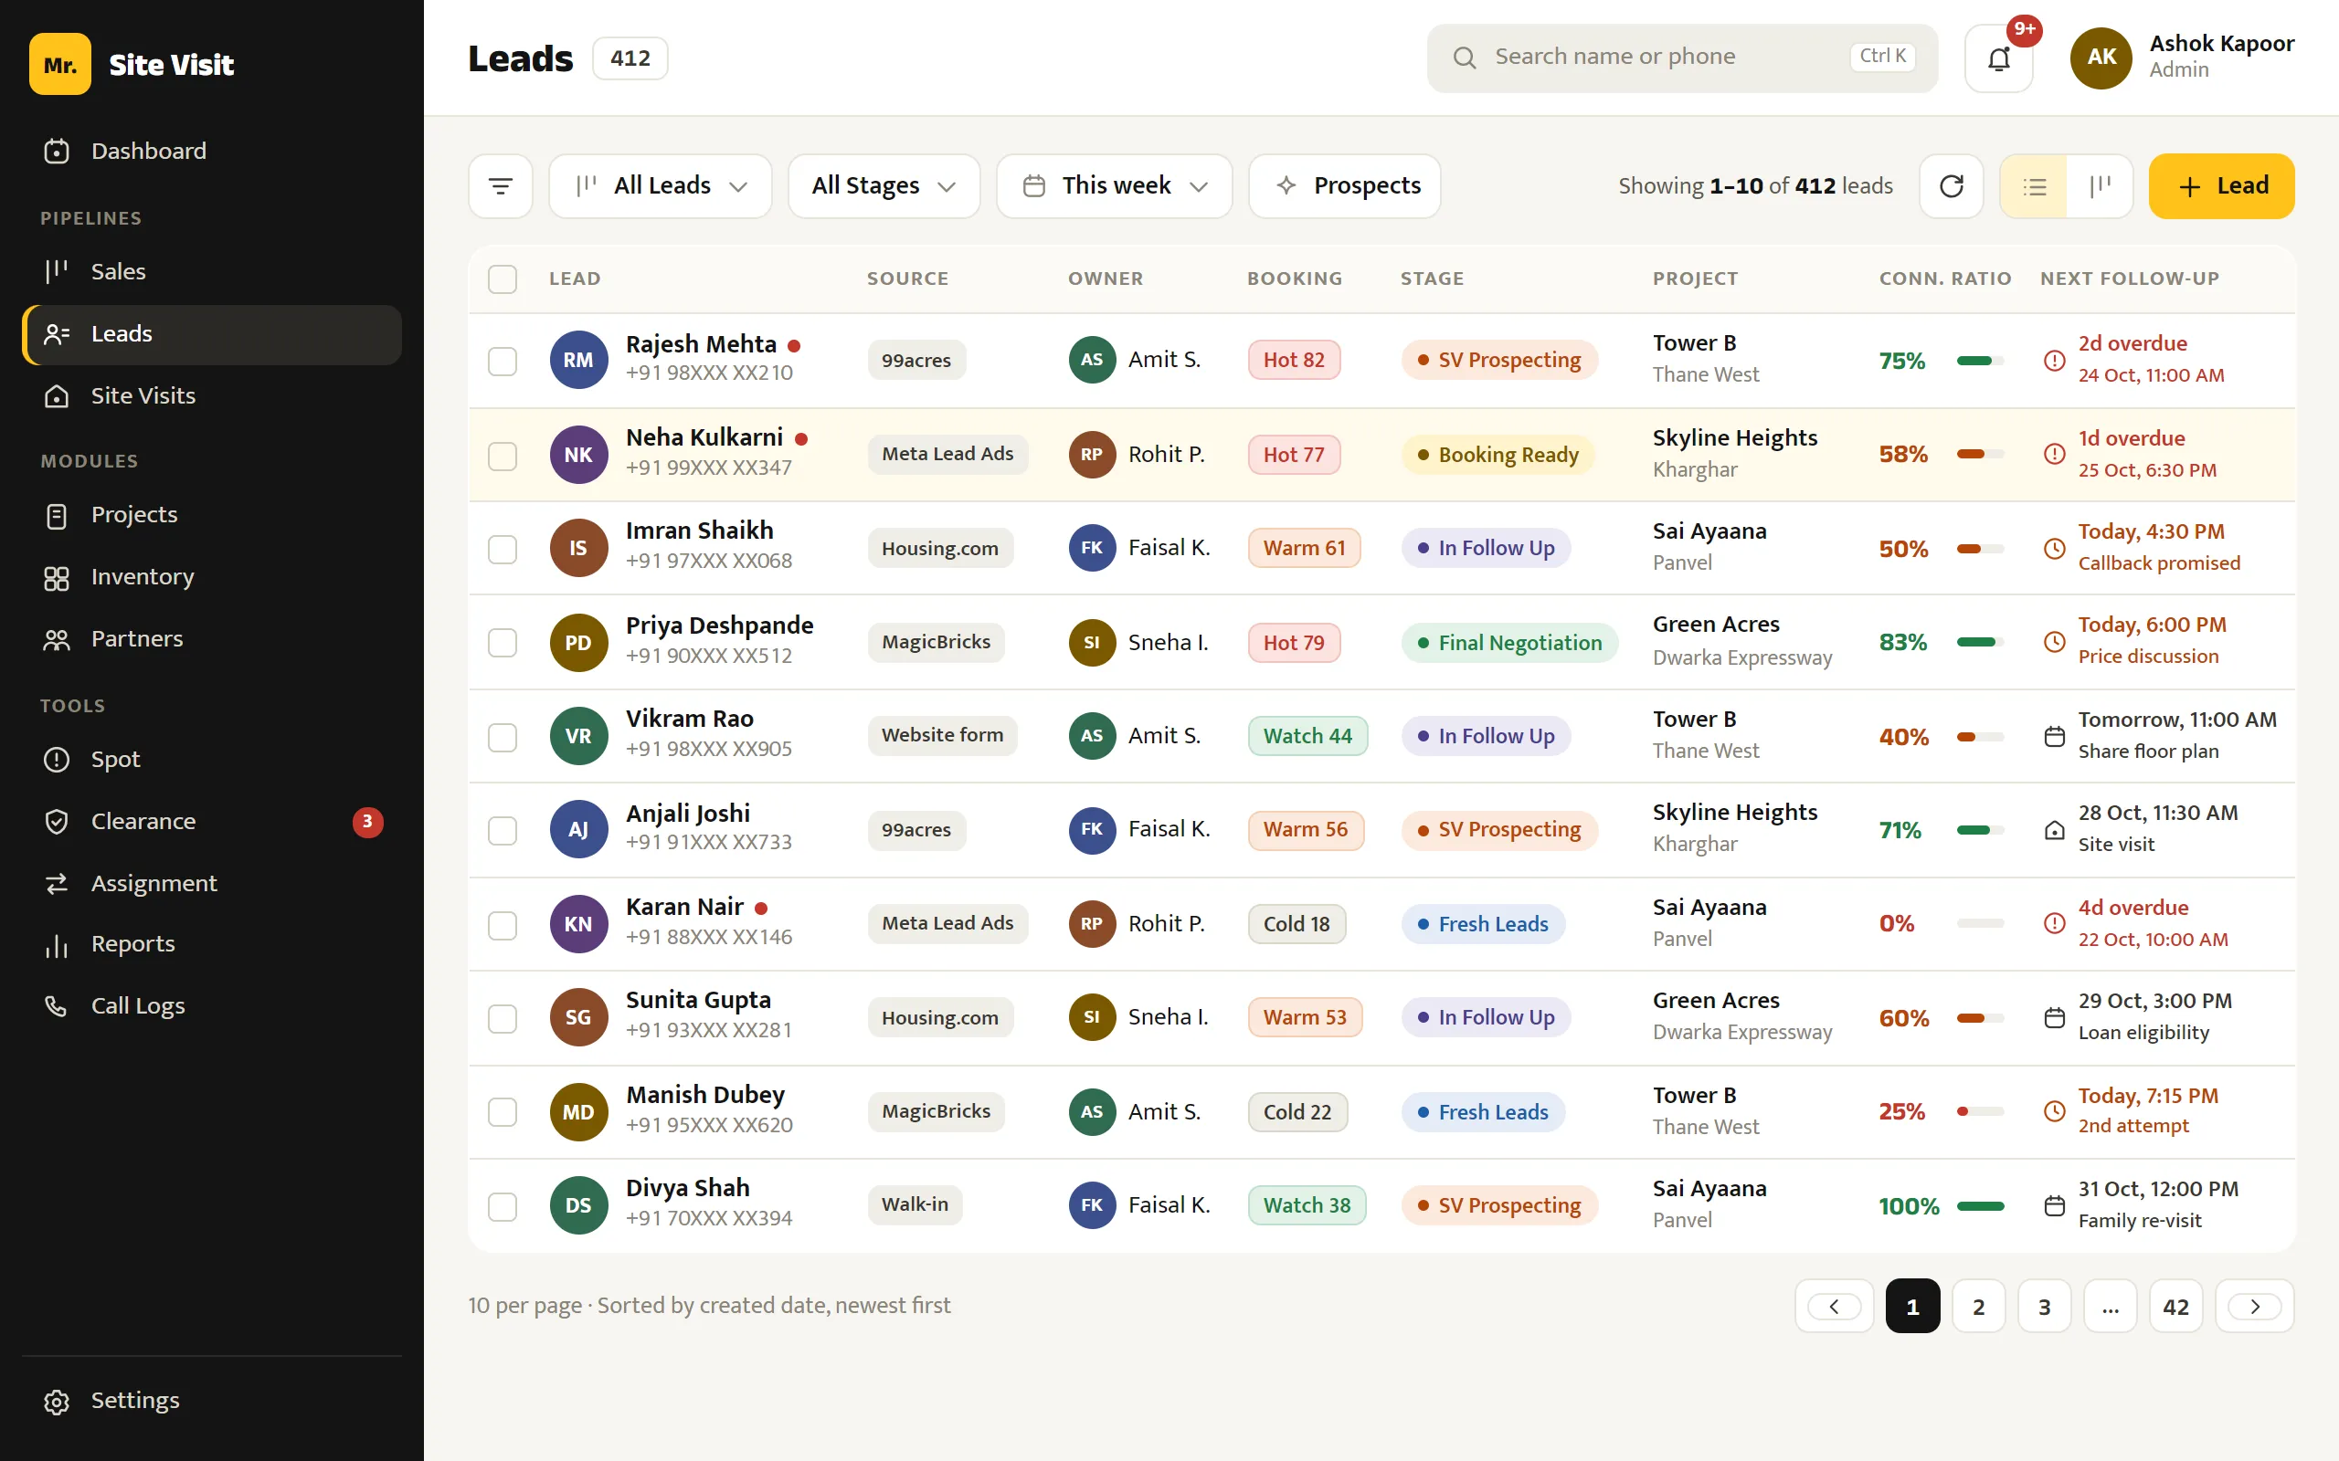Open the notifications bell

[x=1998, y=58]
